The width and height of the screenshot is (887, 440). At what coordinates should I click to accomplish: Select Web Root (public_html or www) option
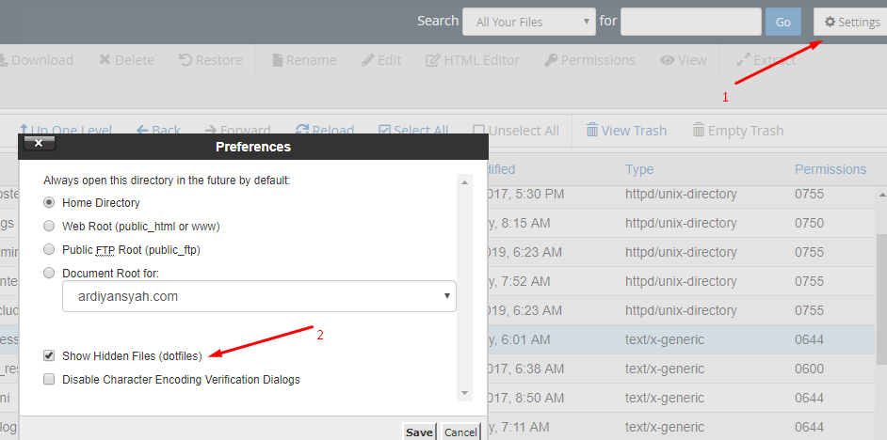click(50, 226)
